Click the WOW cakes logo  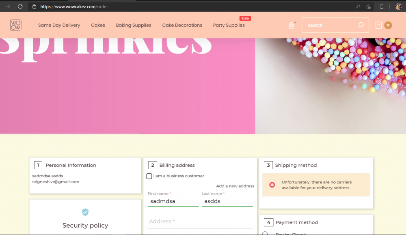point(16,25)
